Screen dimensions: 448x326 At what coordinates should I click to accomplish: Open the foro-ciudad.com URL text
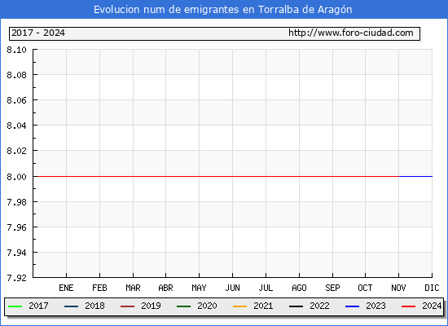[x=351, y=33]
